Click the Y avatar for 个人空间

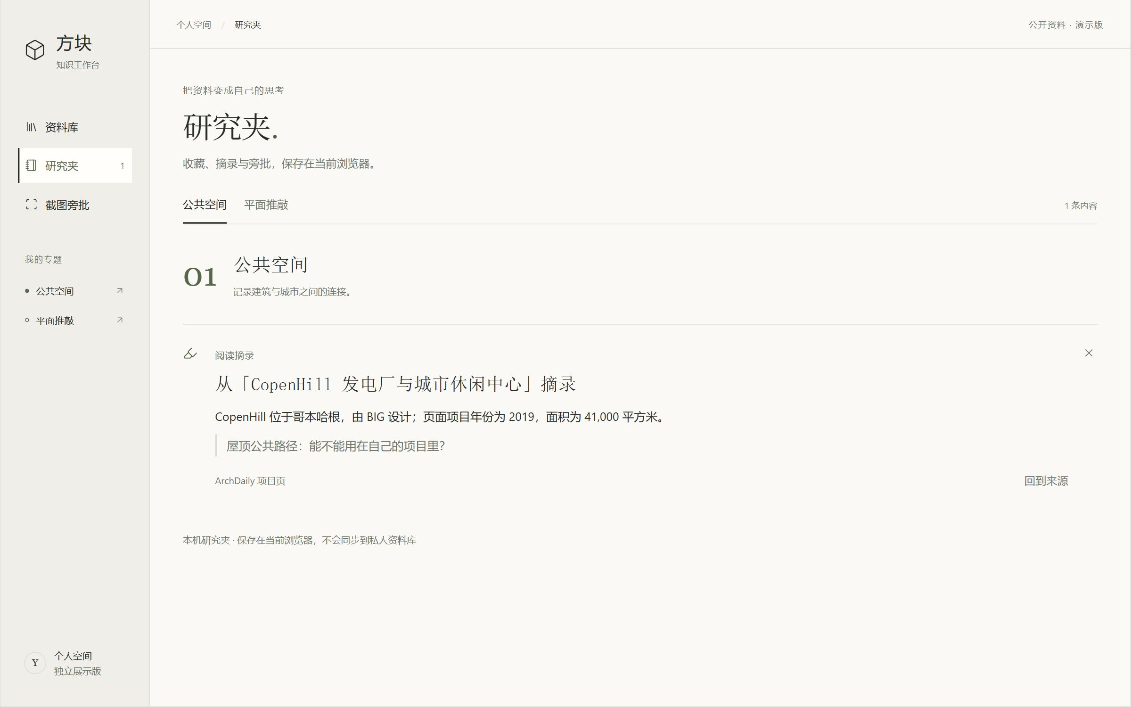tap(35, 663)
